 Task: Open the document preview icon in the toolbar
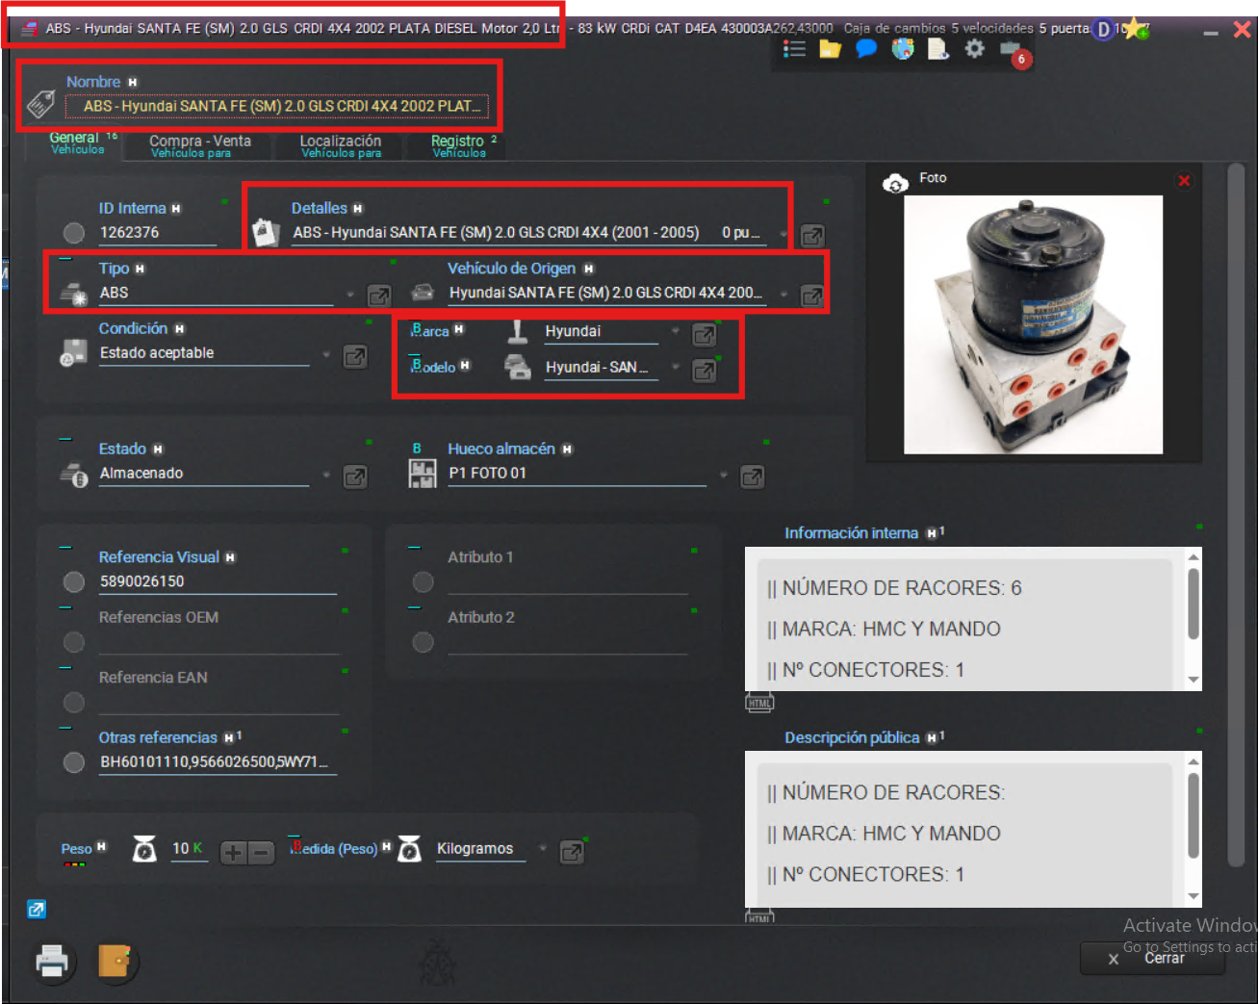click(x=937, y=48)
